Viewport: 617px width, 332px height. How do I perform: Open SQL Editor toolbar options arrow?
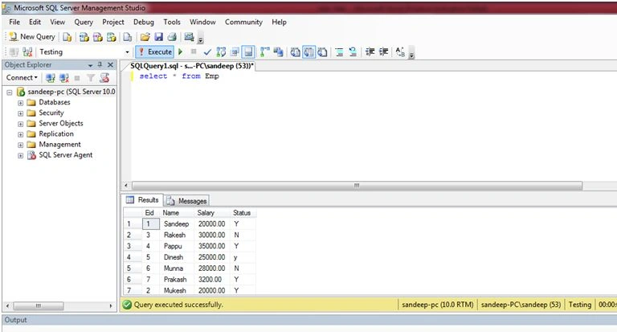pos(411,55)
